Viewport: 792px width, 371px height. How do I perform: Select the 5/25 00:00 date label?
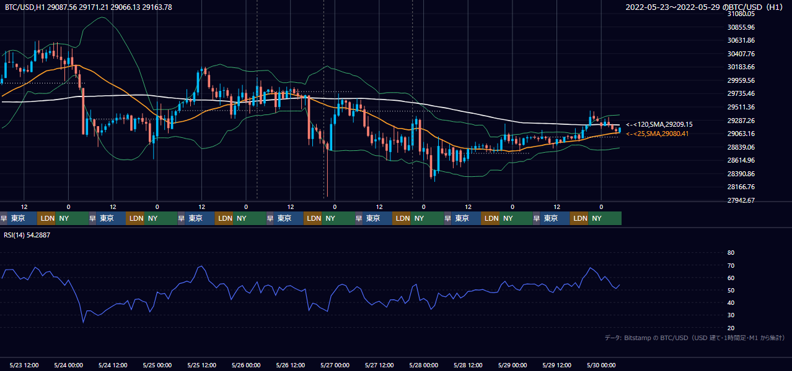pos(157,365)
